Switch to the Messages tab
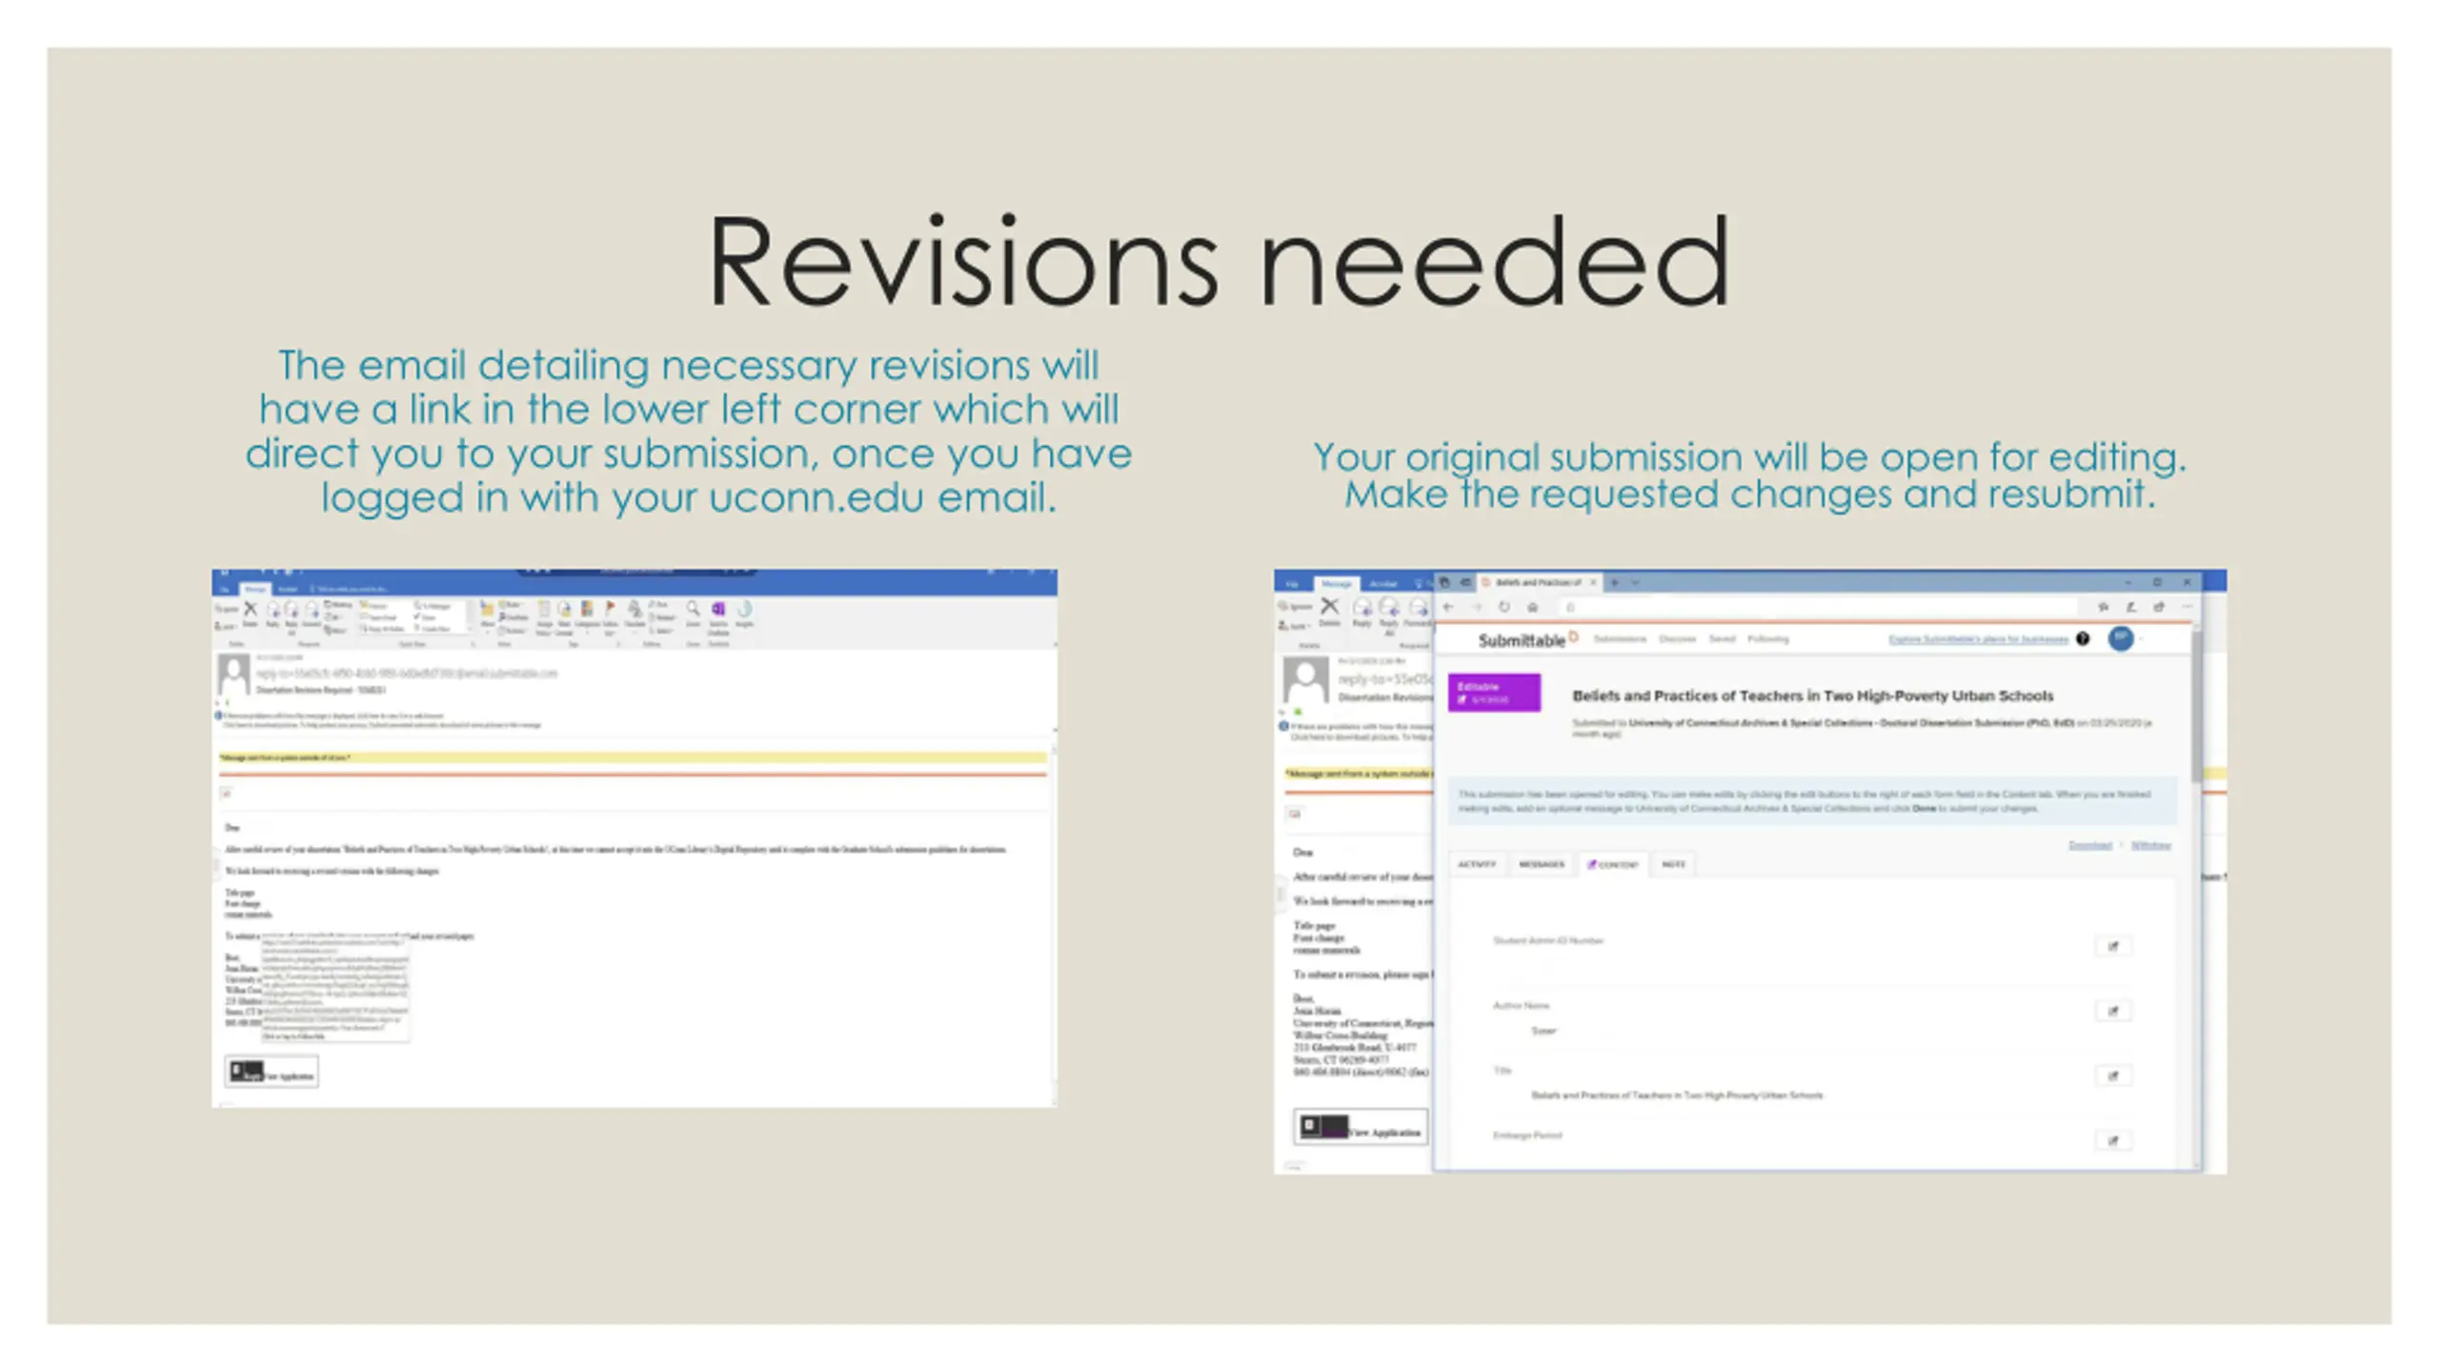Screen dimensions: 2439x1372 (x=1542, y=864)
